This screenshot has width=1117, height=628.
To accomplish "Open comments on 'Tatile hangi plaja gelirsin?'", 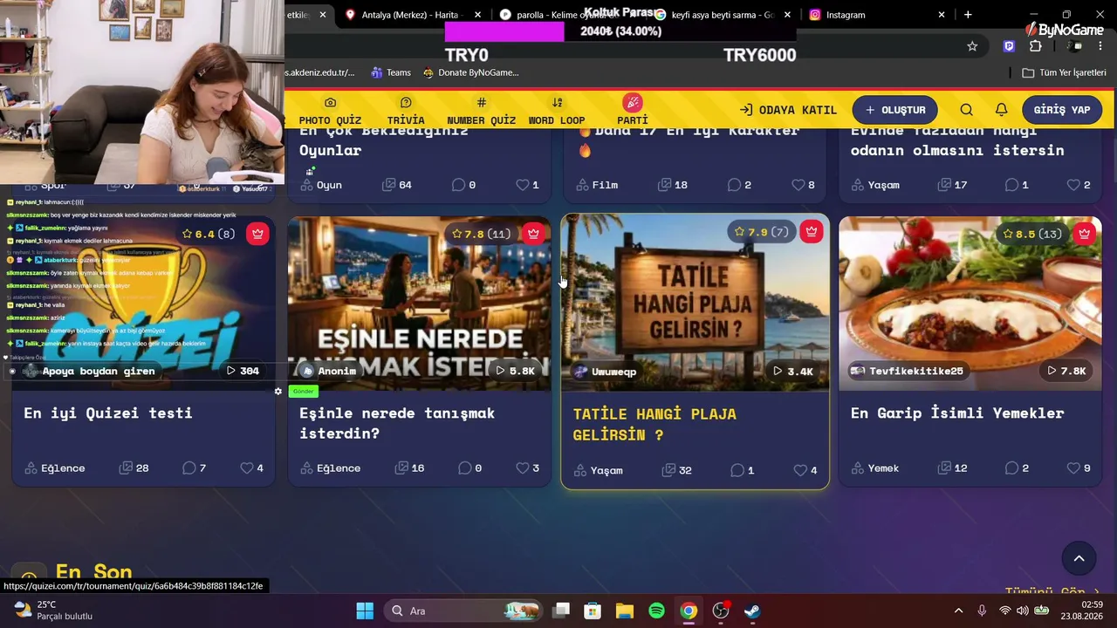I will click(x=742, y=470).
